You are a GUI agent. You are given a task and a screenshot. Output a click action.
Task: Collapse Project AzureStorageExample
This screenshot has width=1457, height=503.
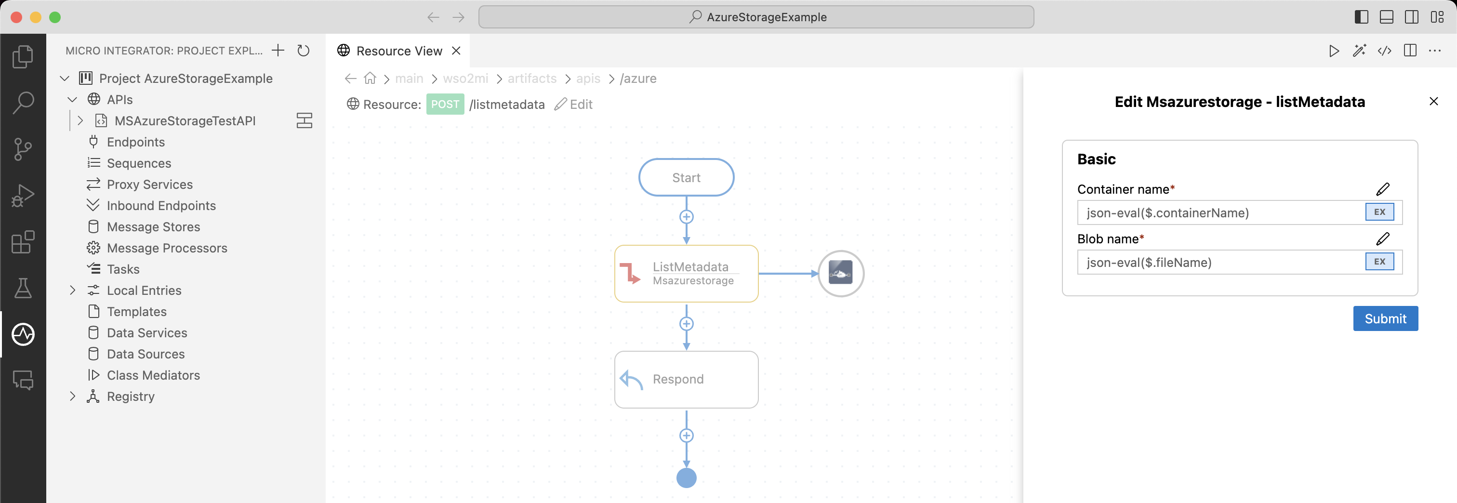point(65,78)
